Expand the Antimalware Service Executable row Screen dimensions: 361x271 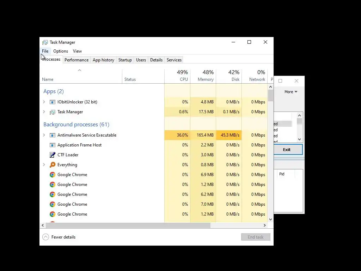44,135
